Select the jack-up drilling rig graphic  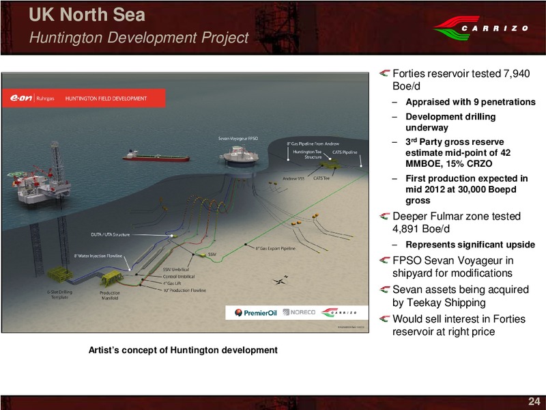(40, 174)
